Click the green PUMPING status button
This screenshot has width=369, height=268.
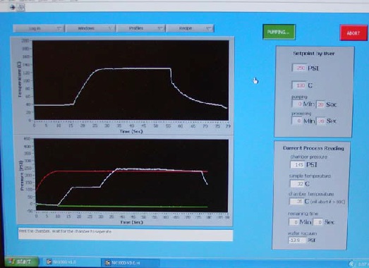[x=279, y=32]
